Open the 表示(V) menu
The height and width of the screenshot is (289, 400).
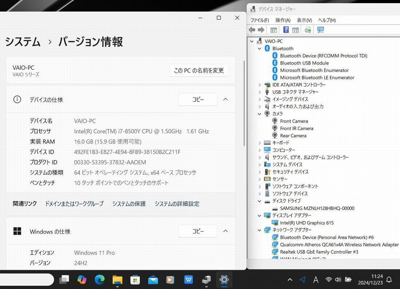pyautogui.click(x=304, y=20)
